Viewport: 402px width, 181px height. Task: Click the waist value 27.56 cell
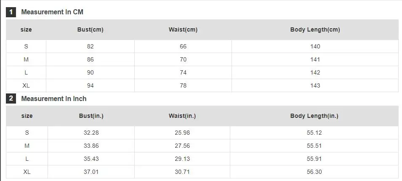(182, 146)
